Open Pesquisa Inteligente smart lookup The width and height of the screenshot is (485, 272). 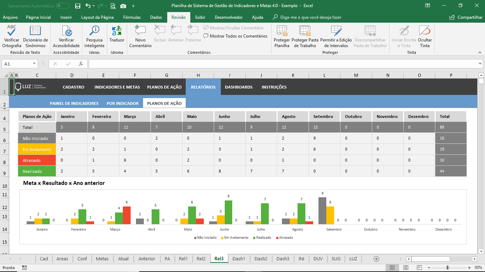pos(94,36)
